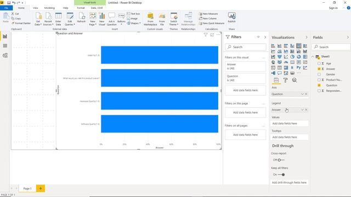
Task: Select the Donut chart visualization
Action: click(298, 57)
